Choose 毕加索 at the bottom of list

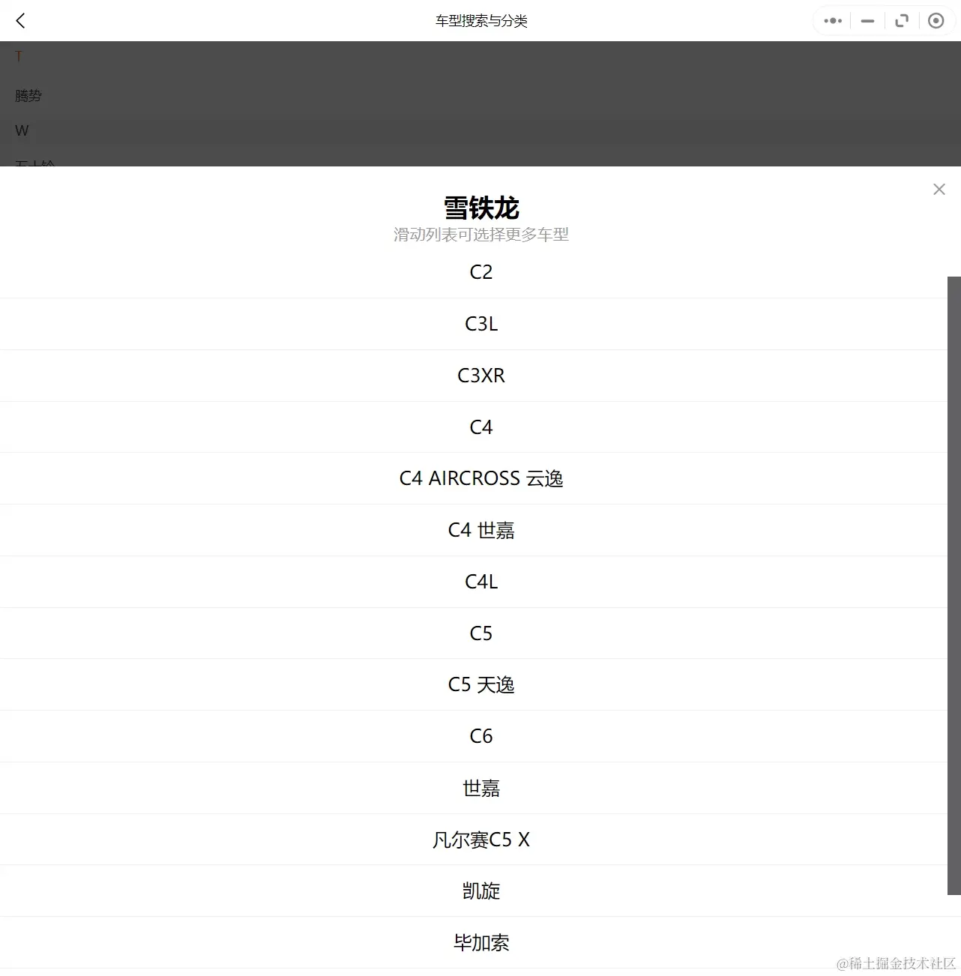[480, 943]
